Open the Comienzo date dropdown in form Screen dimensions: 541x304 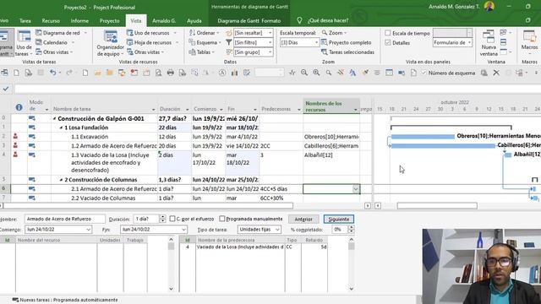click(x=88, y=229)
